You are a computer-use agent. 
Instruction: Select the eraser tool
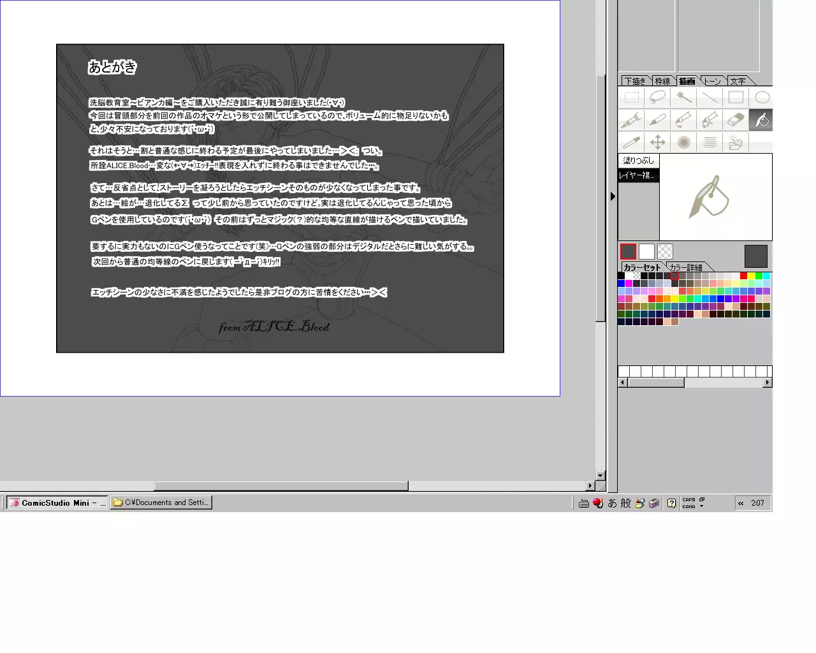[736, 120]
